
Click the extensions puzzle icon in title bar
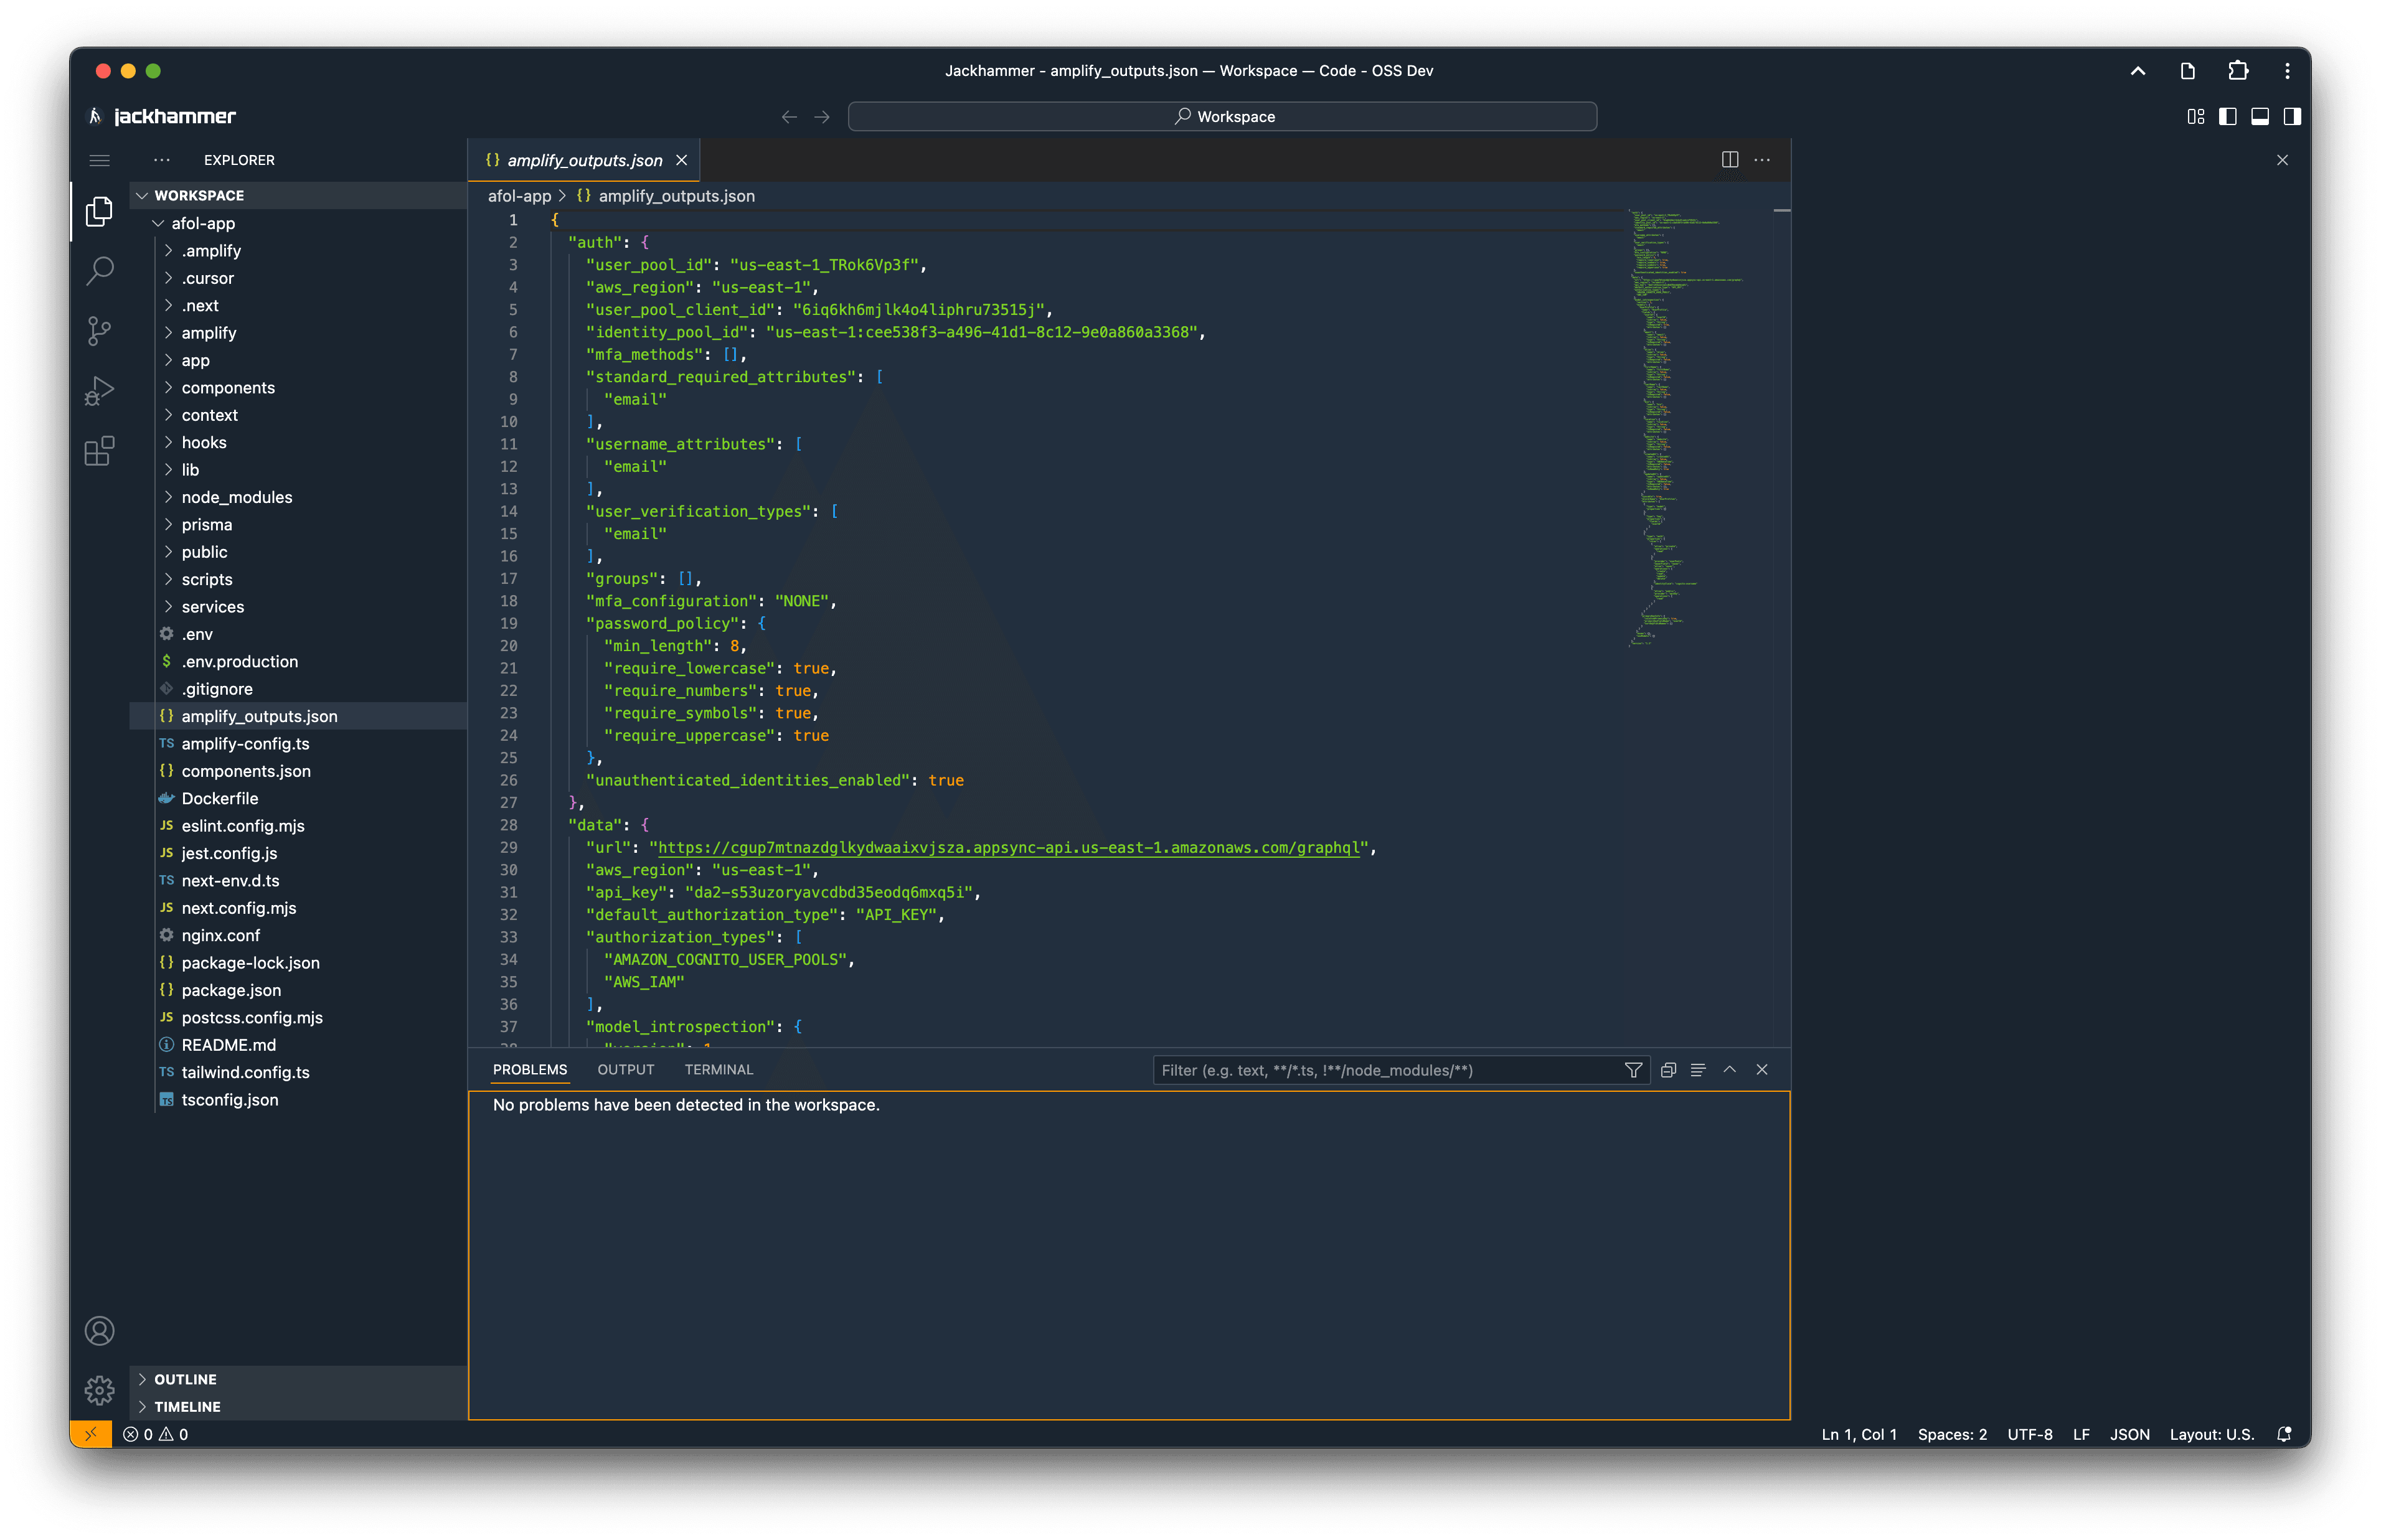(x=2238, y=71)
